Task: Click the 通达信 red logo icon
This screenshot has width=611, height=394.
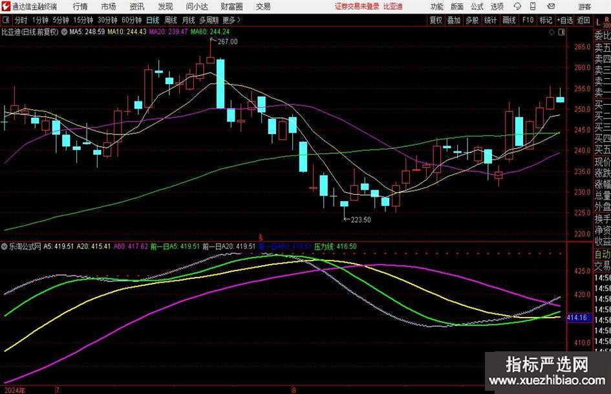Action: tap(6, 6)
